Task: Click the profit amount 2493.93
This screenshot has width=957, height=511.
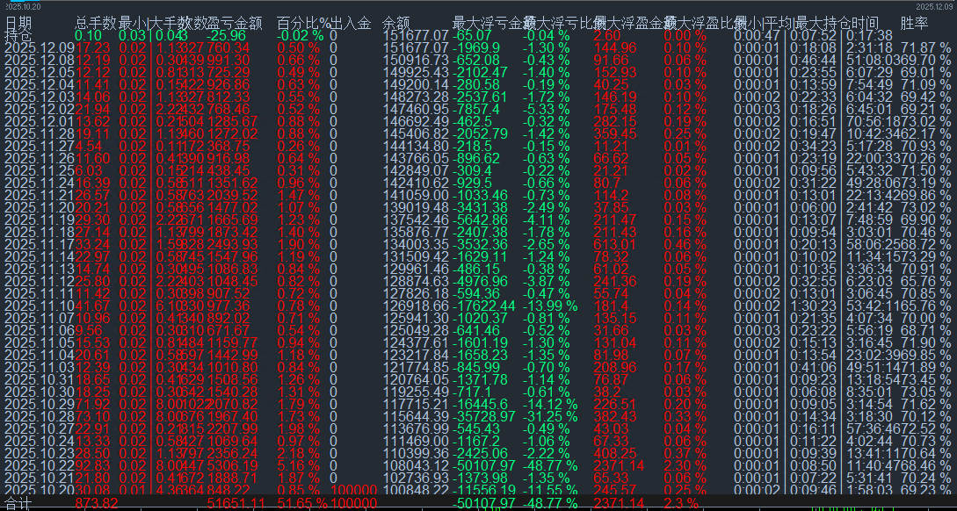Action: (233, 244)
